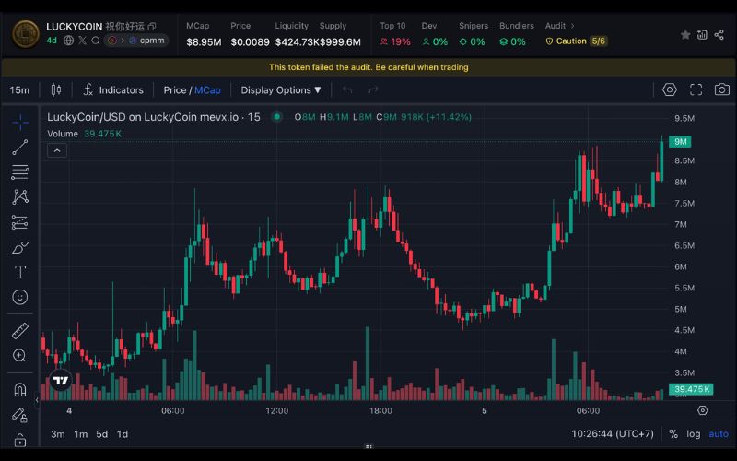Click the cpmm pool badge
737x461 pixels.
coord(136,41)
